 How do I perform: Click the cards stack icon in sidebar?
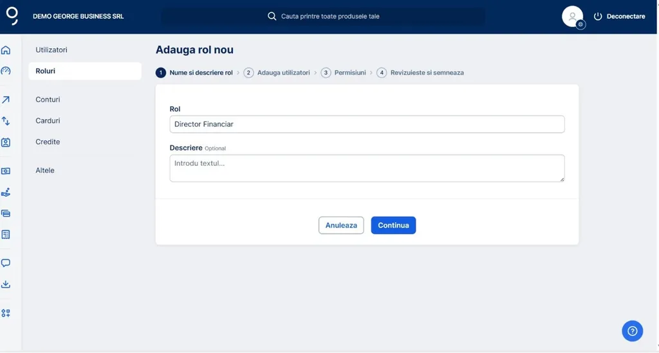click(6, 213)
